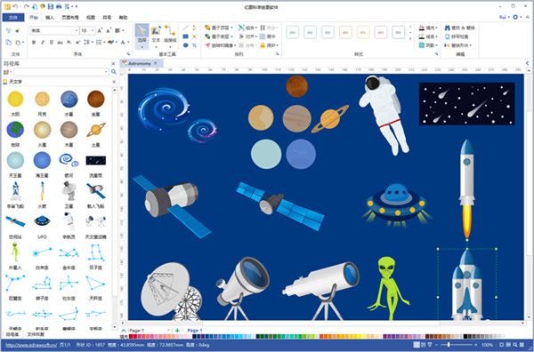Image resolution: width=534 pixels, height=352 pixels.
Task: Choose the Connector line tool
Action: tap(170, 34)
